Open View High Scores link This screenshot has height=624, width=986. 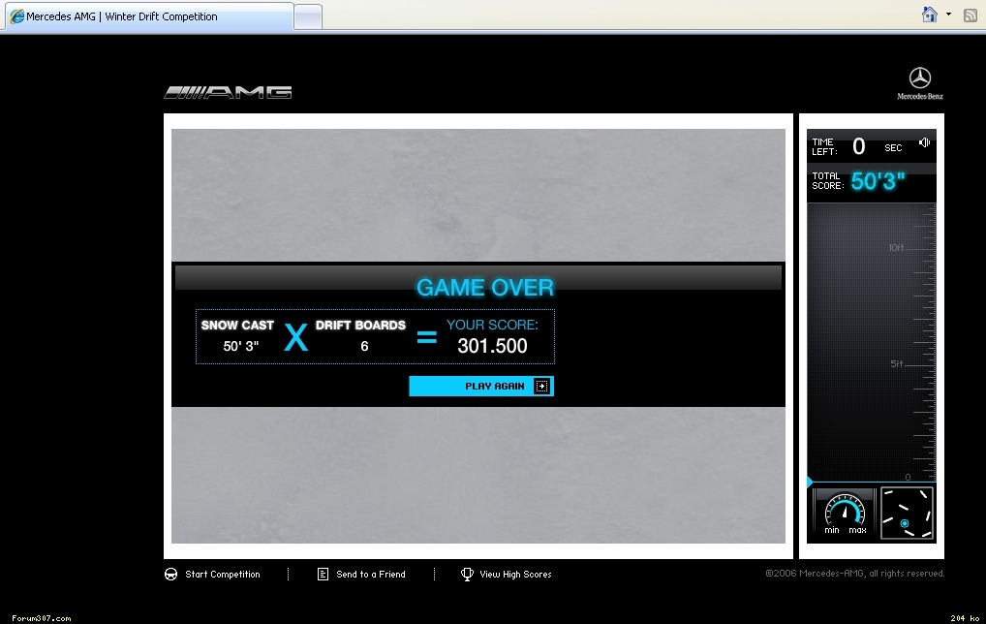[515, 575]
